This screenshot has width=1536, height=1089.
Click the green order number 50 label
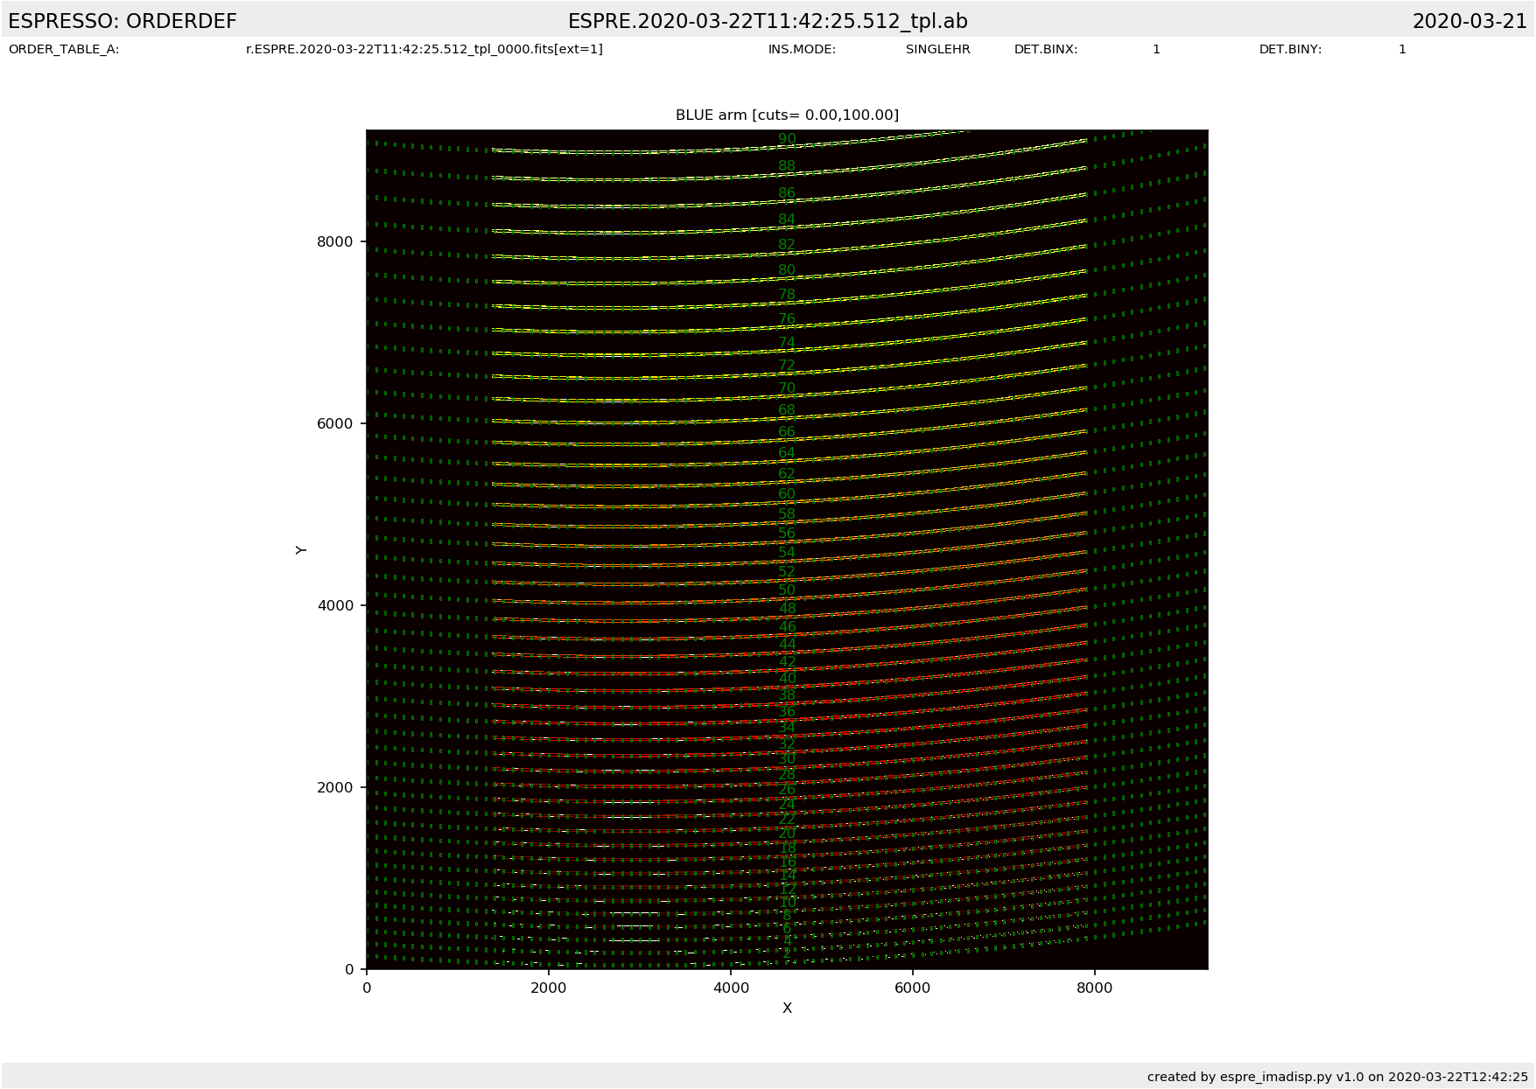point(787,590)
